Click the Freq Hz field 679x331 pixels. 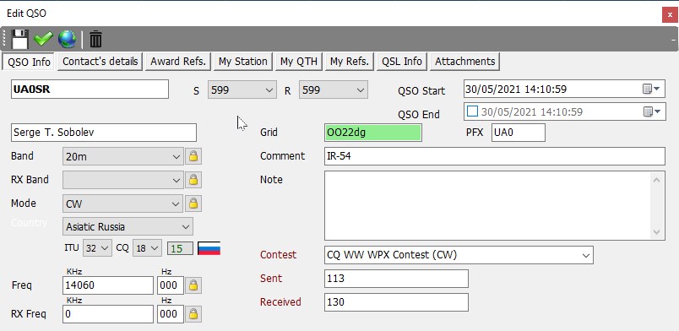171,285
